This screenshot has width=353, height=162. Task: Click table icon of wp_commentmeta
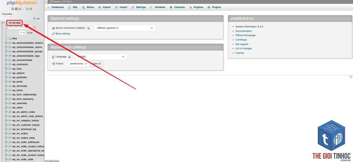10,60
